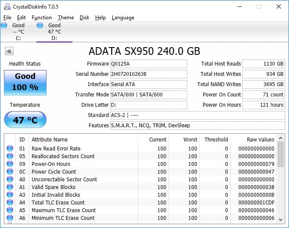This screenshot has height=228, width=289.
Task: Open the Theme menu
Action: click(66, 18)
